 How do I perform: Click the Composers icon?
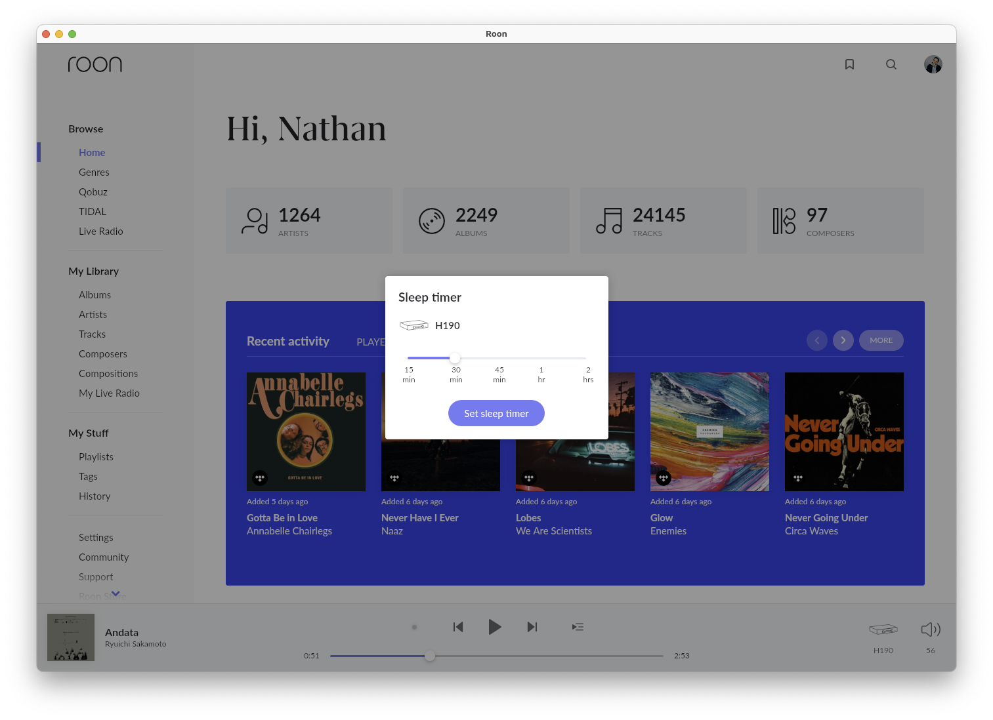(784, 221)
